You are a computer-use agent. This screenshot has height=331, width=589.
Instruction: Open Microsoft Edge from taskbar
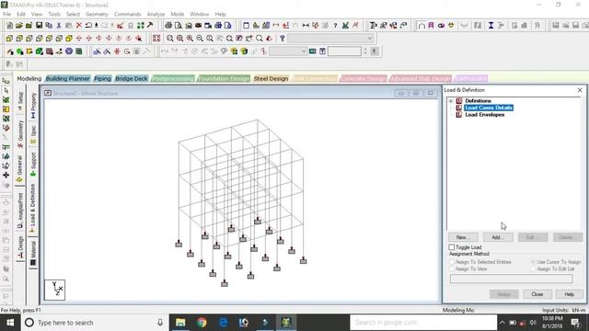click(x=223, y=323)
